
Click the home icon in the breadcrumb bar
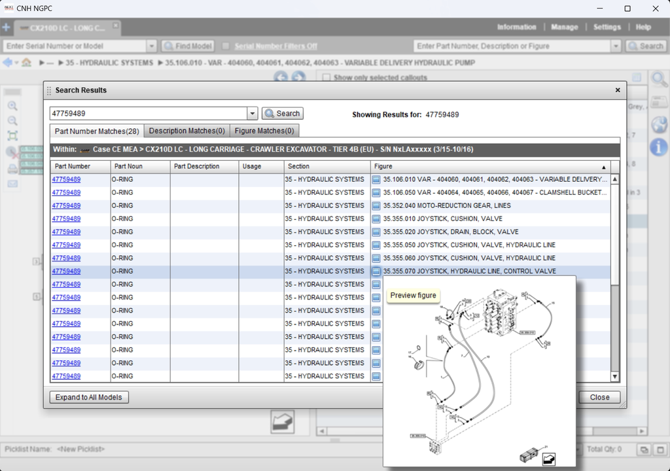(26, 63)
